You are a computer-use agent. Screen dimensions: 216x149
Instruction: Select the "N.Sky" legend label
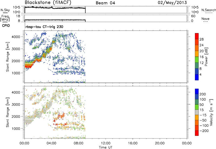click(5, 10)
